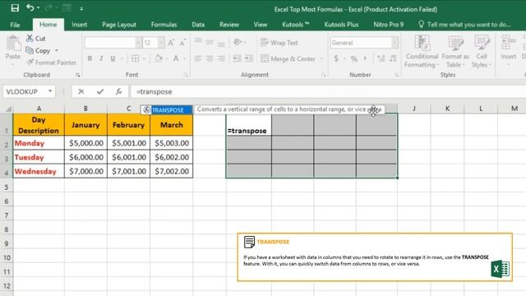The height and width of the screenshot is (296, 526).
Task: Switch to the Data tab
Action: click(x=198, y=25)
